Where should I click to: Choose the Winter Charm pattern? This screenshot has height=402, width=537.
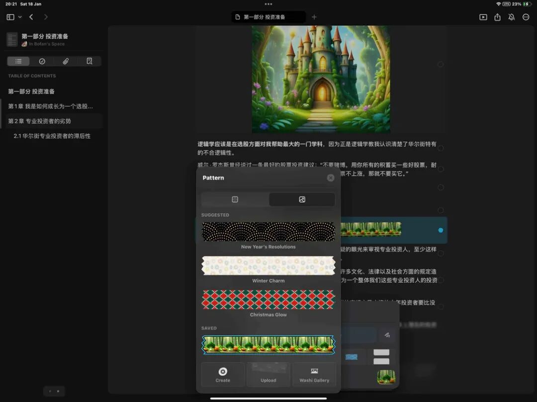tap(268, 265)
